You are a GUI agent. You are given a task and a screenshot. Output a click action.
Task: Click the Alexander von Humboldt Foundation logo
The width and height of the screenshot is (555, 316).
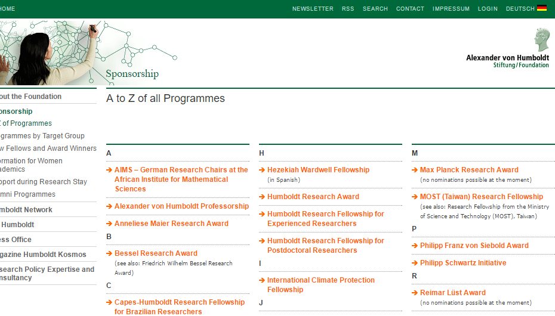(x=508, y=48)
